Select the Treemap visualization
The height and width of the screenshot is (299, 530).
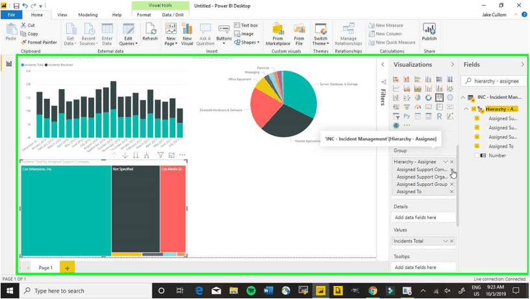pyautogui.click(x=439, y=97)
